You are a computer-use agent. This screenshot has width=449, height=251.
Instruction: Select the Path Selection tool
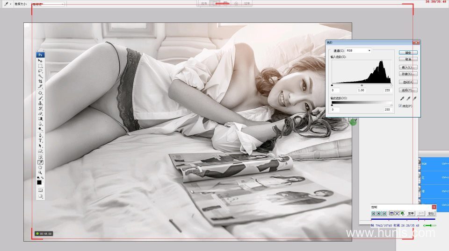(40, 146)
